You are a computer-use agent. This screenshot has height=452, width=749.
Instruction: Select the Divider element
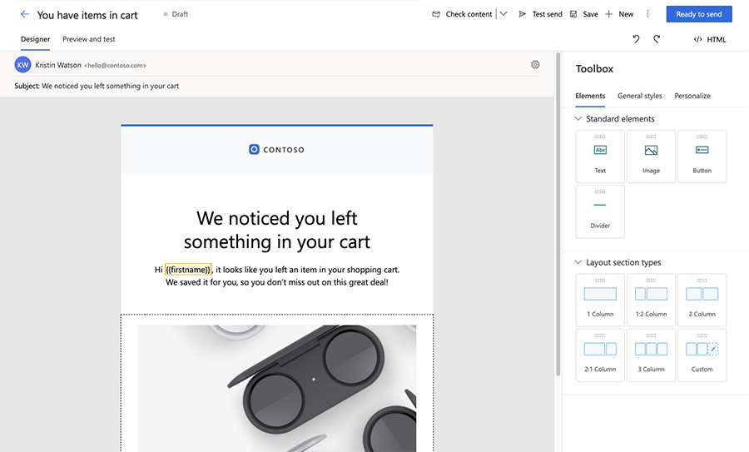coord(600,211)
